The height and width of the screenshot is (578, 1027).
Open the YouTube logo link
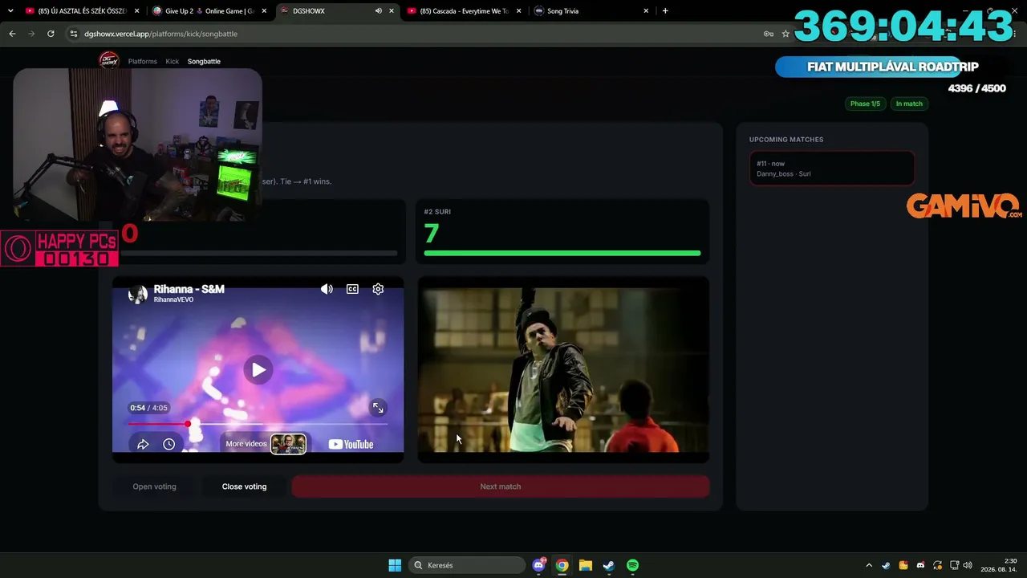[x=351, y=444]
